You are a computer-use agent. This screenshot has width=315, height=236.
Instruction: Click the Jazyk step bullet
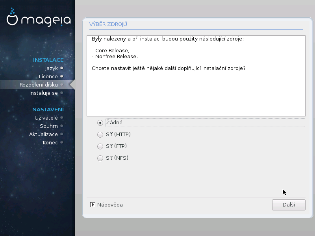click(62, 68)
